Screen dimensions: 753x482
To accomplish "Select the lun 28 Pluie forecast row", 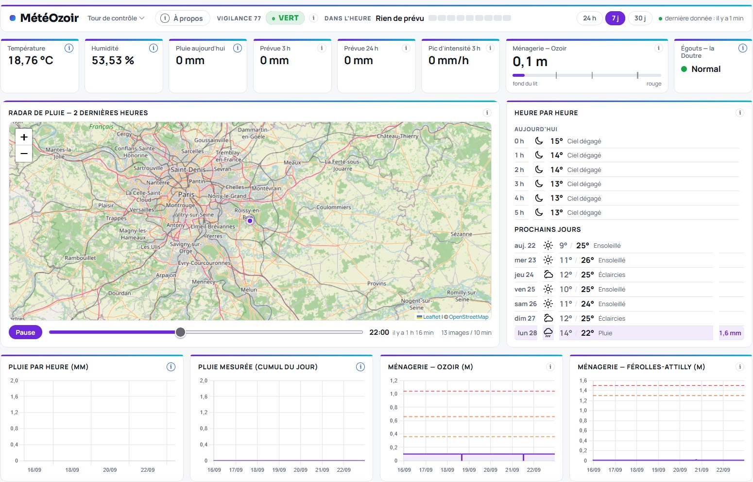I will click(x=629, y=333).
